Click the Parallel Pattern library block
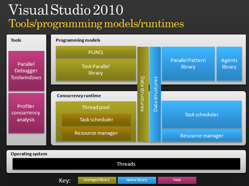 [x=188, y=64]
